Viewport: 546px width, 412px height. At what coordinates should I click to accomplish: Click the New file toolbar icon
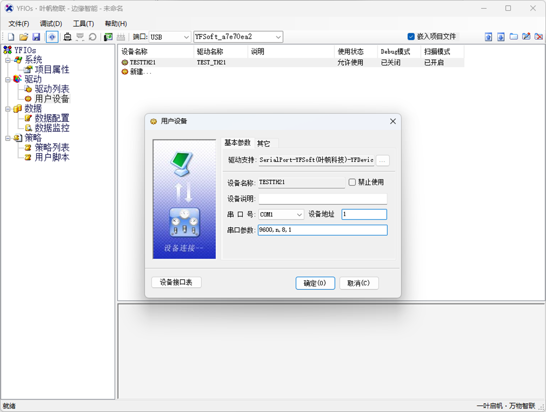[11, 37]
